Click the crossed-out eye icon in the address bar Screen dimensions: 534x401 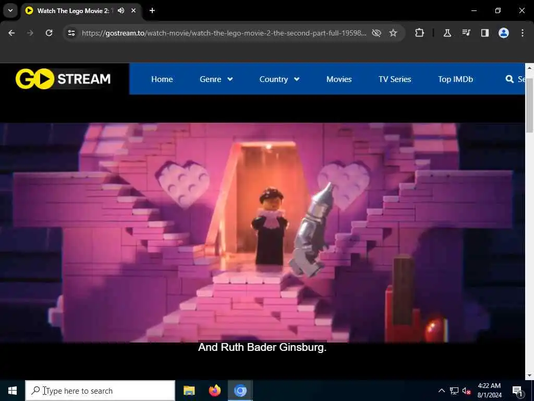coord(377,33)
